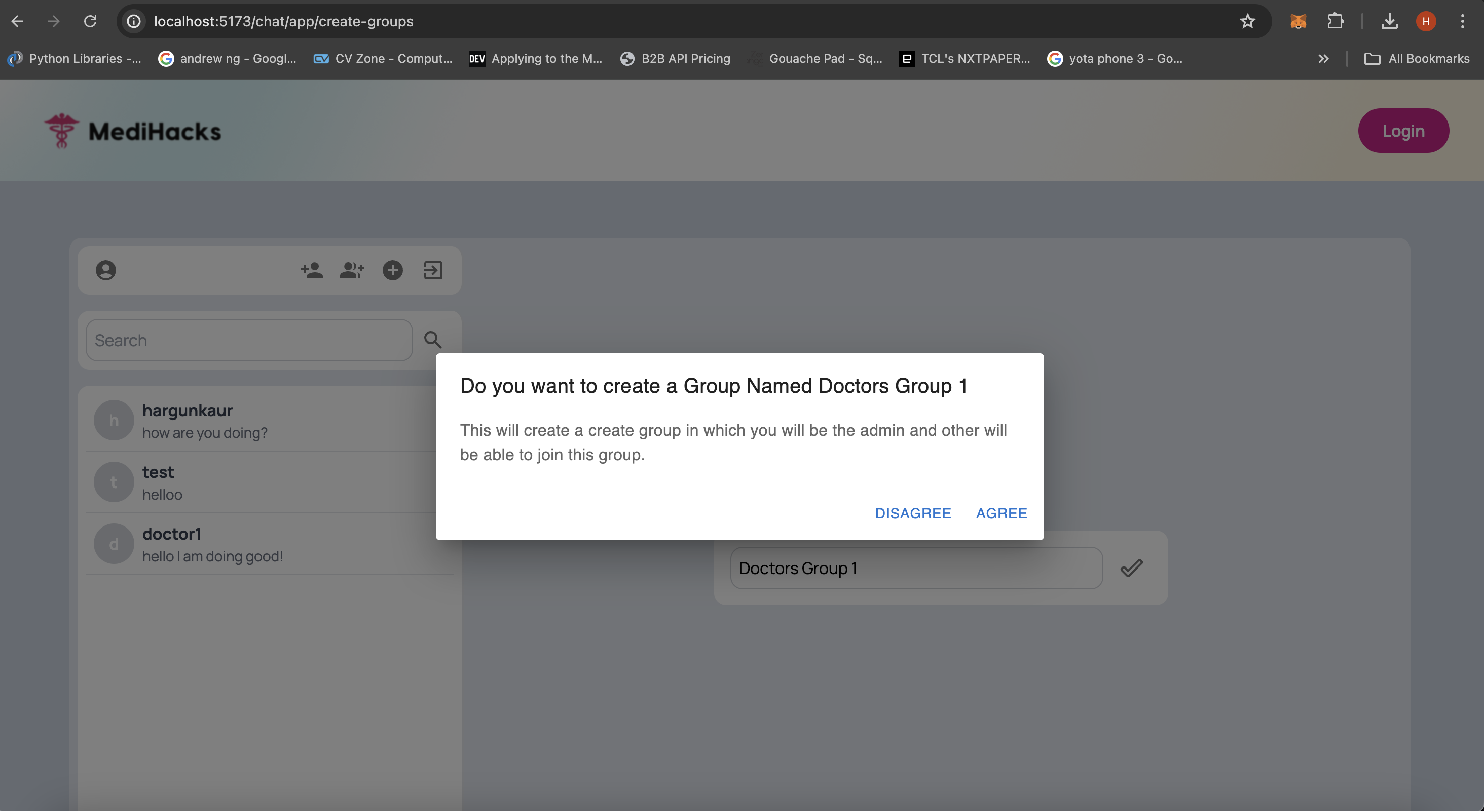
Task: Open the browser downloads icon
Action: tap(1389, 21)
